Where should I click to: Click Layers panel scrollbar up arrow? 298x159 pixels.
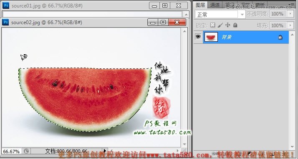[292, 35]
